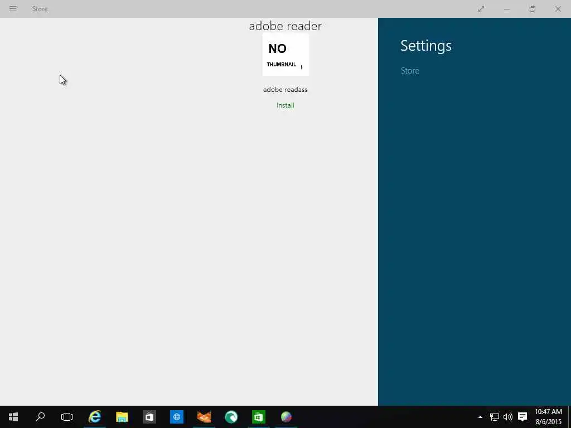Viewport: 571px width, 428px height.
Task: Close the Store window
Action: tap(558, 9)
